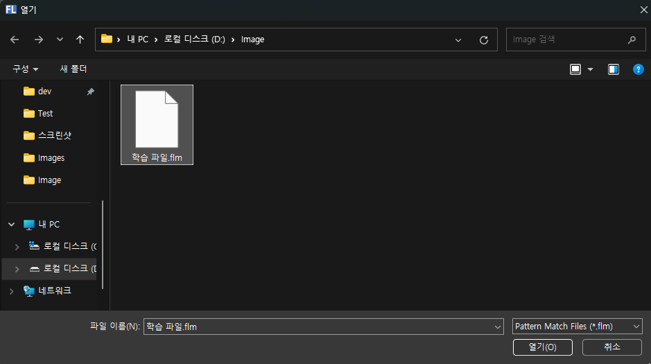651x364 pixels.
Task: Collapse the 내 PC tree node
Action: [x=12, y=225]
